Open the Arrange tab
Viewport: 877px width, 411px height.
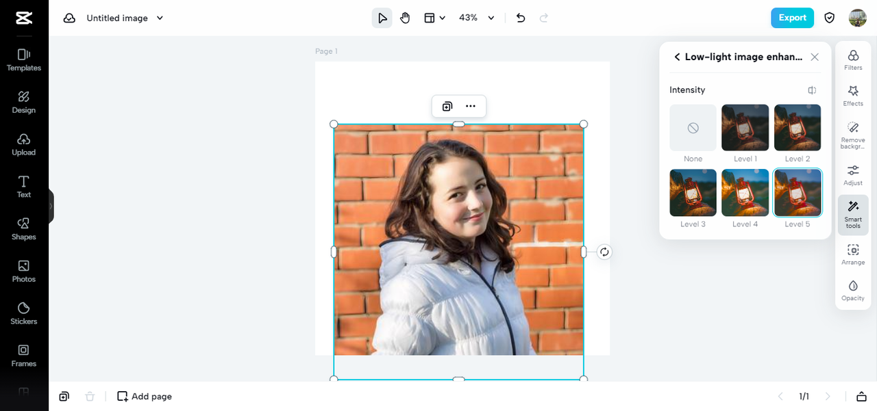(x=853, y=254)
